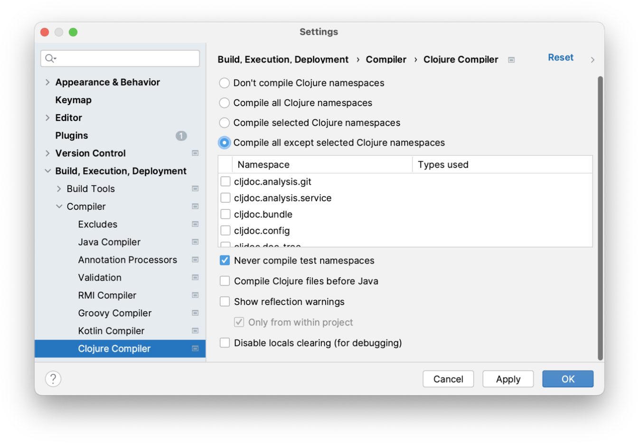
Task: Open RMI Compiler settings
Action: (107, 295)
